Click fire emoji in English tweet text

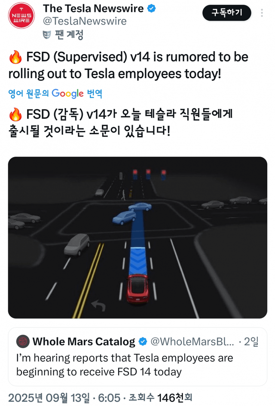tap(15, 58)
